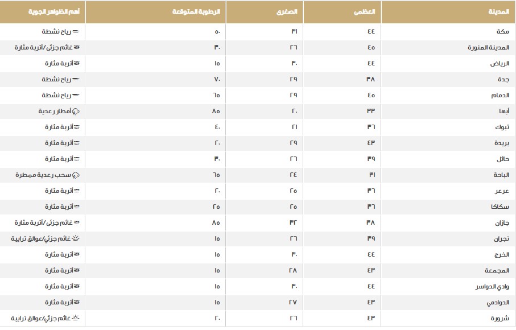This screenshot has width=516, height=330.
Task: Select the الصغرى column header
Action: tap(288, 11)
